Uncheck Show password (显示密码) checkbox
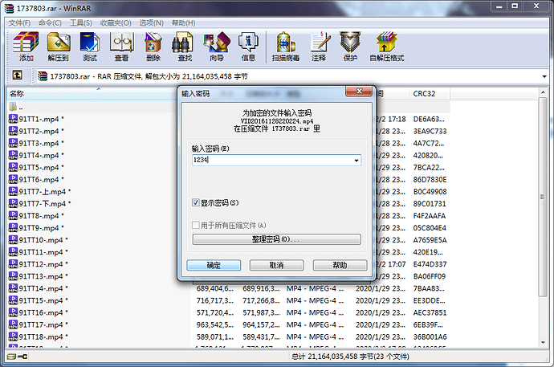This screenshot has width=554, height=367. point(195,202)
